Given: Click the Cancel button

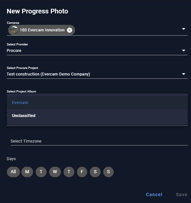Looking at the screenshot, I should pos(154,195).
